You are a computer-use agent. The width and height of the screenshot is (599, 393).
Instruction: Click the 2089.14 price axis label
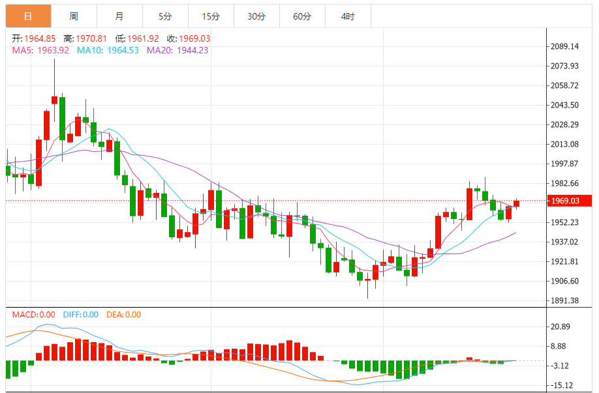(x=564, y=46)
